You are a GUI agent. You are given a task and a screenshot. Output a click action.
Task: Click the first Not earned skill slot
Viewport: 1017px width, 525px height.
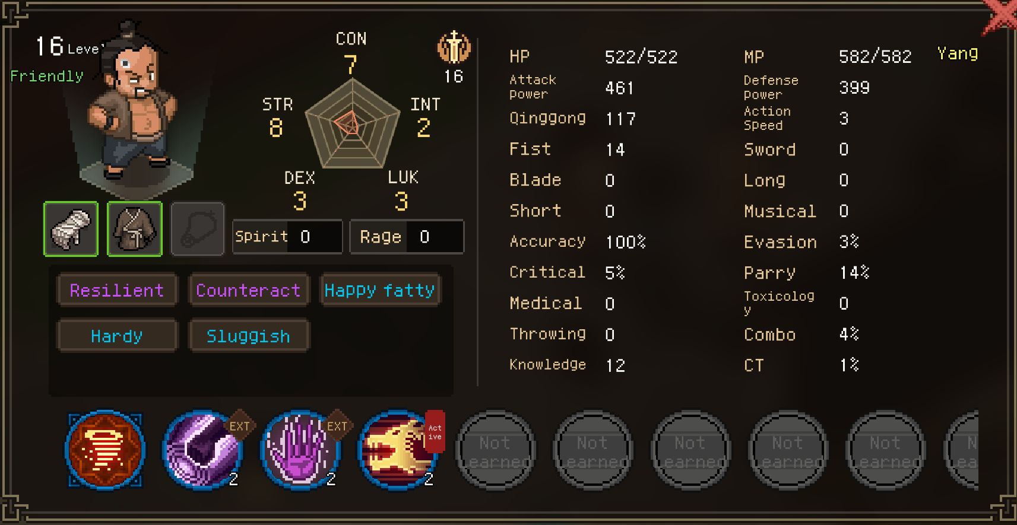(495, 450)
